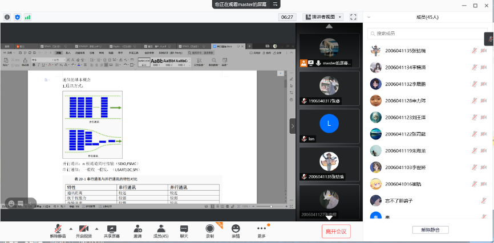Open the 聊天 chat icon
This screenshot has width=494, height=243.
click(x=184, y=228)
